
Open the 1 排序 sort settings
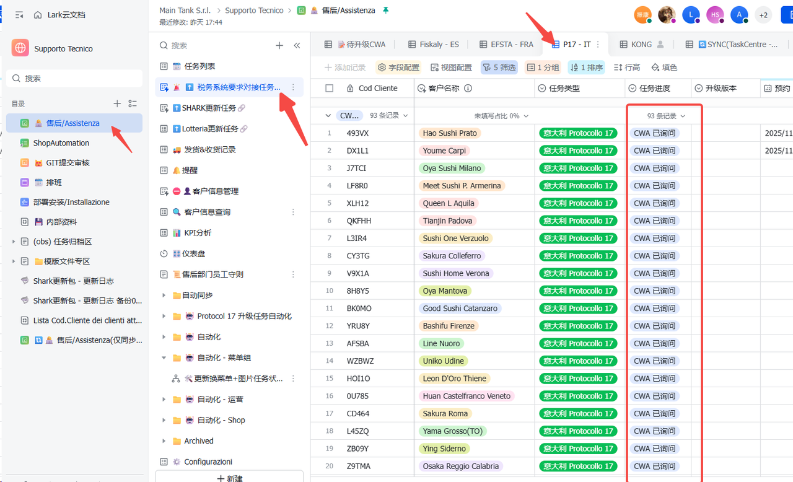(x=587, y=67)
